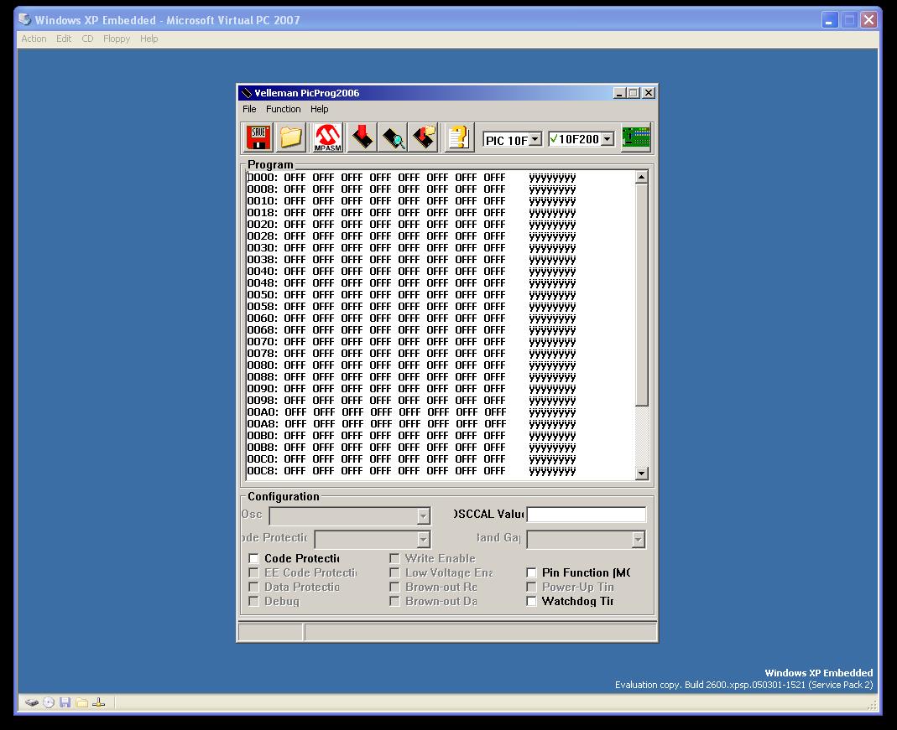
Task: Click the "0068:" address in the Program list
Action: [262, 330]
